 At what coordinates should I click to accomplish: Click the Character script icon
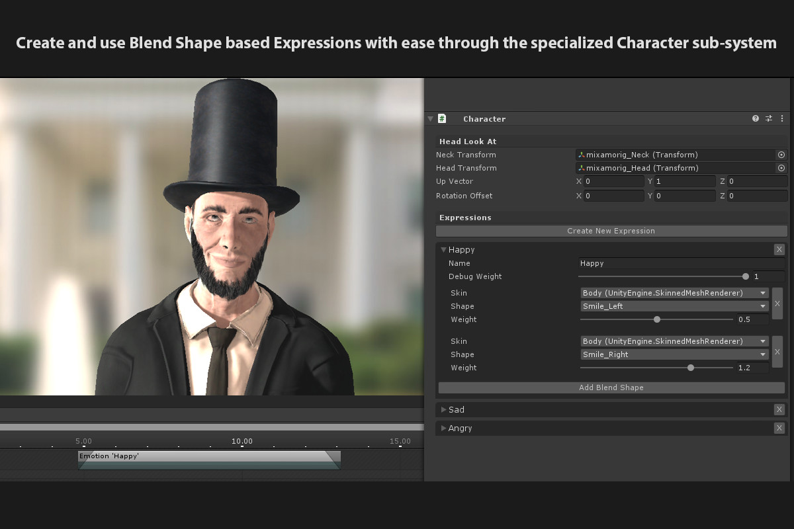point(442,119)
